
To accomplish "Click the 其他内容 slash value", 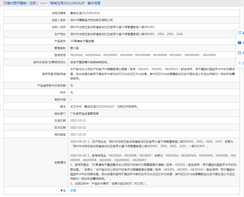I will (71, 100).
